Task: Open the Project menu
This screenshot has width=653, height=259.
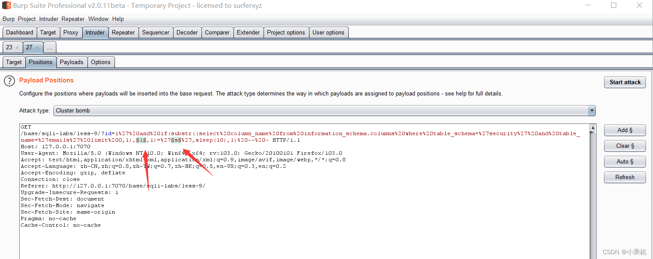Action: click(27, 19)
